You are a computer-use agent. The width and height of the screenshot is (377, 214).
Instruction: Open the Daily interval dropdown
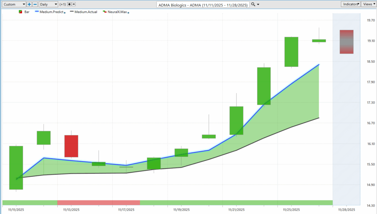point(49,4)
